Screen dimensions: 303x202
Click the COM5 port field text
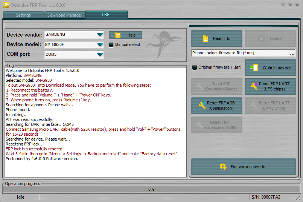click(x=51, y=54)
